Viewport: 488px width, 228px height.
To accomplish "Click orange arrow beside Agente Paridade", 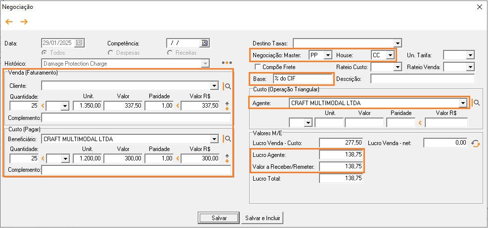I will (x=421, y=123).
